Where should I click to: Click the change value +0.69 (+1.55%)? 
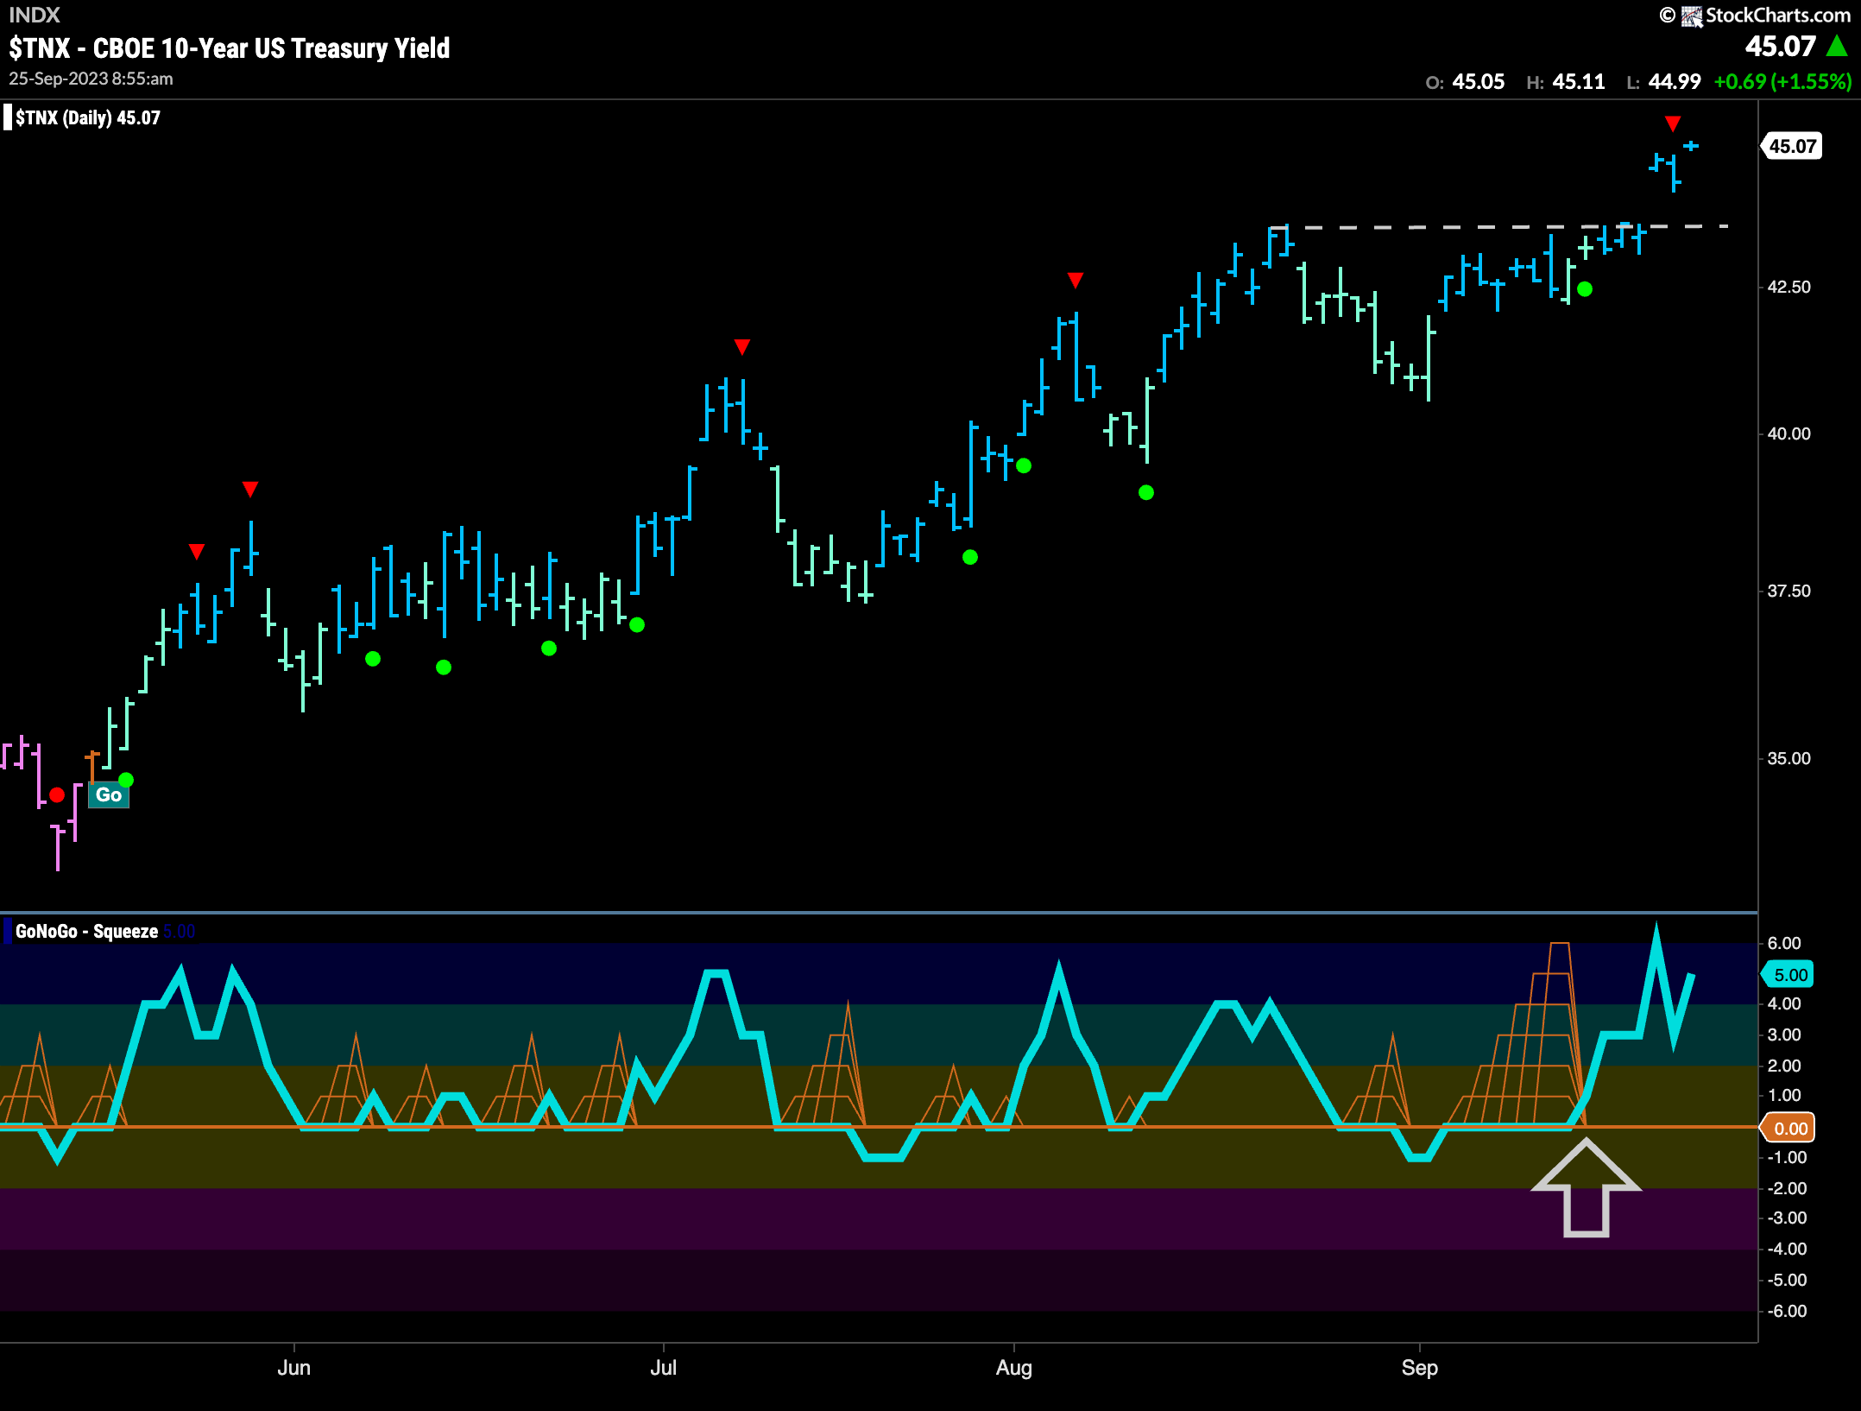coord(1782,82)
